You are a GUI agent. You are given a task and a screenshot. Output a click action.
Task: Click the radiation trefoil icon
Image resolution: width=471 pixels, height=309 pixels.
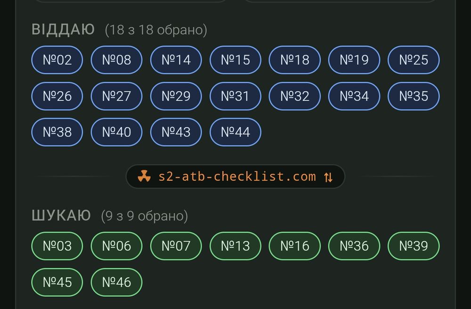(x=144, y=176)
